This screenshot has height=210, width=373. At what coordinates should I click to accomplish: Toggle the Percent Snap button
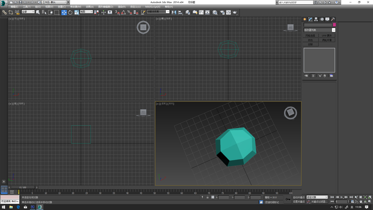(130, 12)
